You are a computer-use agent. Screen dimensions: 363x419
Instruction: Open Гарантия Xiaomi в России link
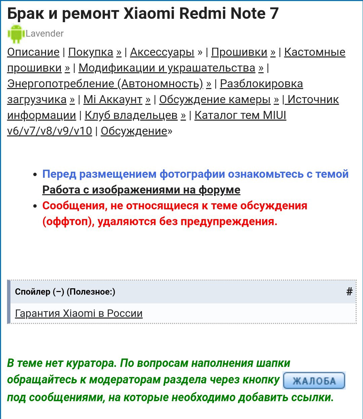pos(79,314)
